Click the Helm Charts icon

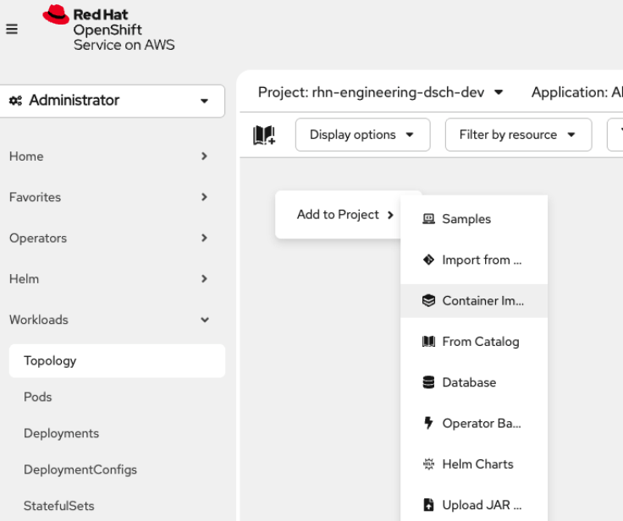pos(428,464)
